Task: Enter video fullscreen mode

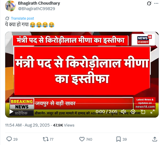Action: coord(153,112)
